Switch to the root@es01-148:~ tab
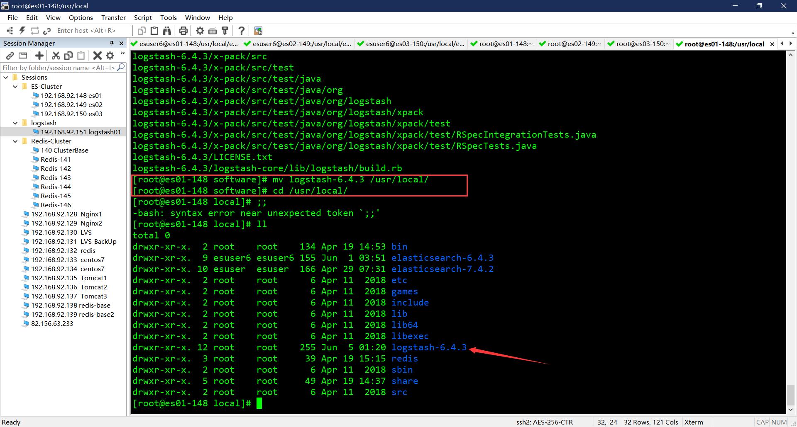 click(501, 44)
